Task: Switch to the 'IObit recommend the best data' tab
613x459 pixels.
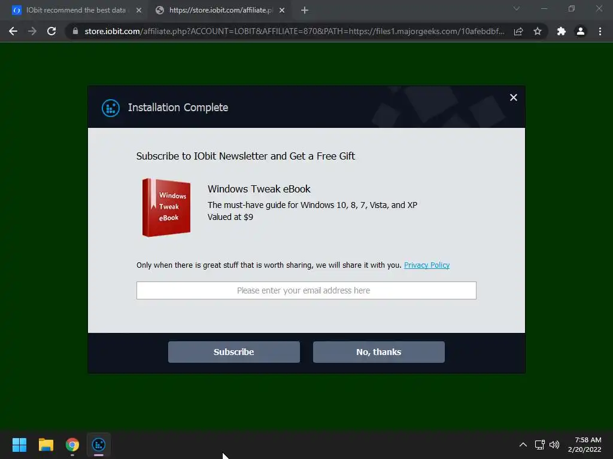Action: 76,10
